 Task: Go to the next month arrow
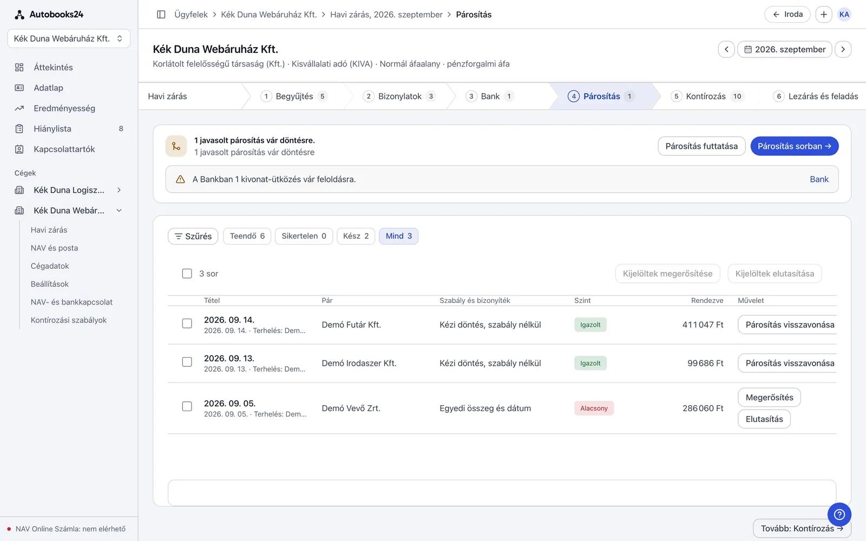click(843, 49)
